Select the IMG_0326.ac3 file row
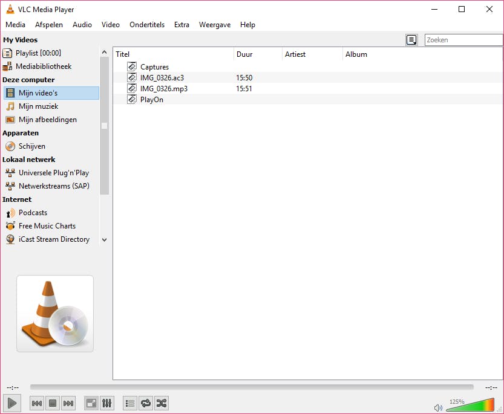Image resolution: width=504 pixels, height=414 pixels. pyautogui.click(x=308, y=78)
